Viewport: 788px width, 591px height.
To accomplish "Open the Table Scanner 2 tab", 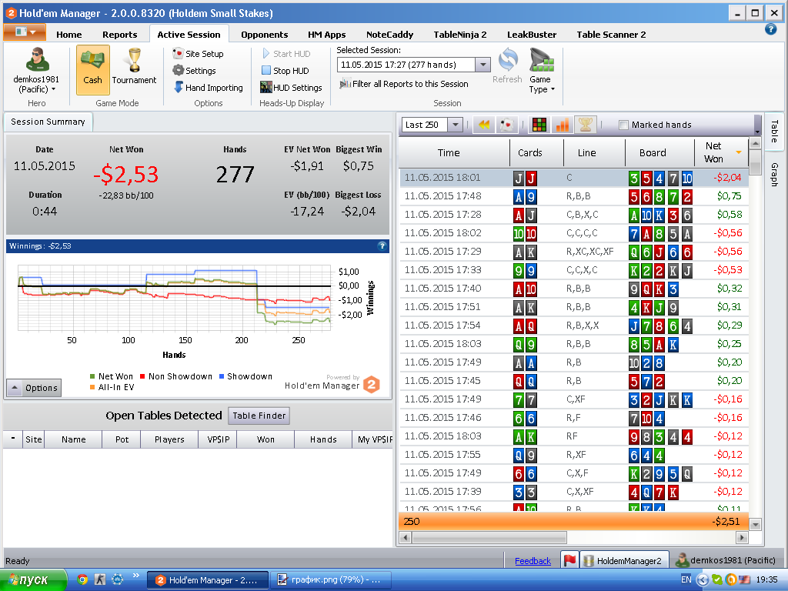I will coord(611,35).
